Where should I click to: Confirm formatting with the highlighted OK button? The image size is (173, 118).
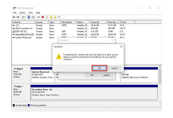(99, 68)
